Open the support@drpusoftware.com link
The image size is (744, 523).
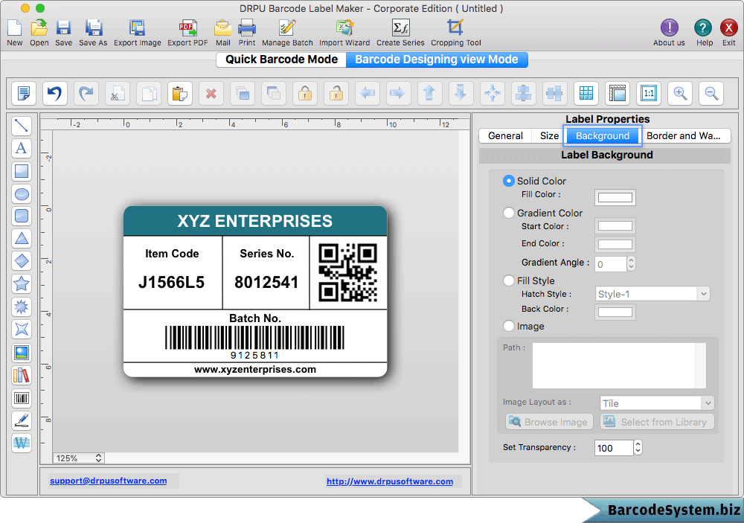(108, 481)
